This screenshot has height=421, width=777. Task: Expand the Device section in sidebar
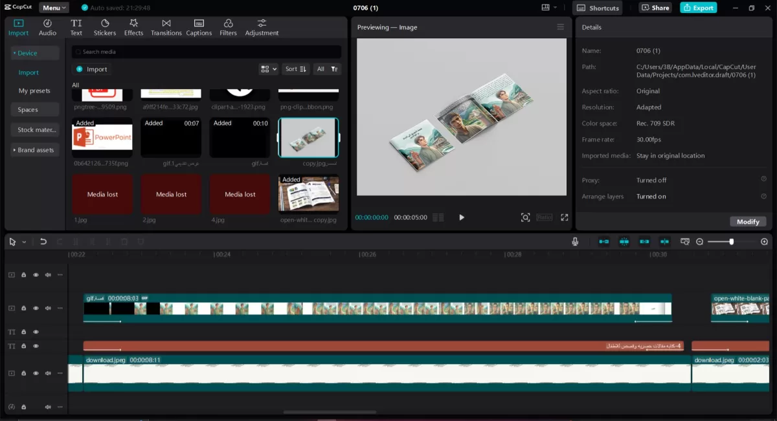[x=35, y=53]
